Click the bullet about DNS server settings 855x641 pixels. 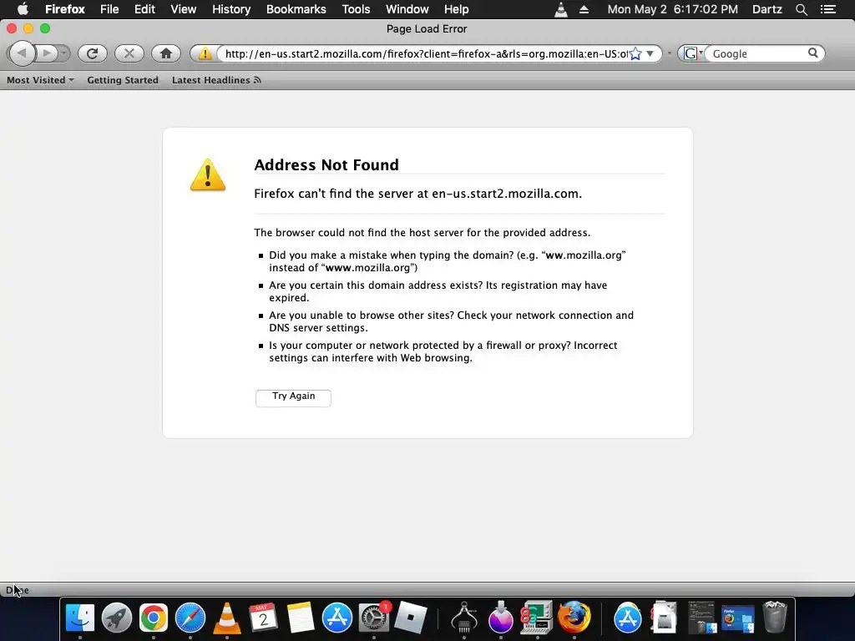tap(451, 321)
